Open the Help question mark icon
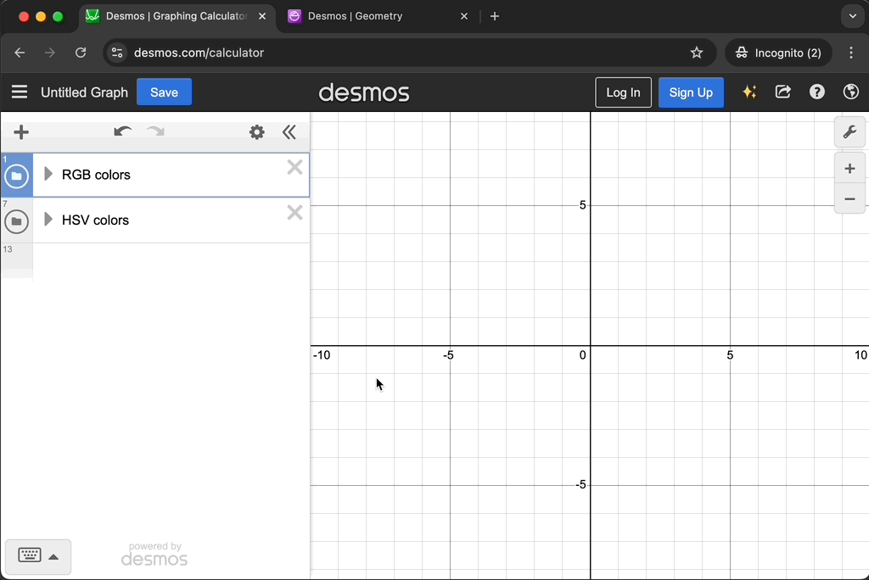The width and height of the screenshot is (869, 580). coord(816,92)
